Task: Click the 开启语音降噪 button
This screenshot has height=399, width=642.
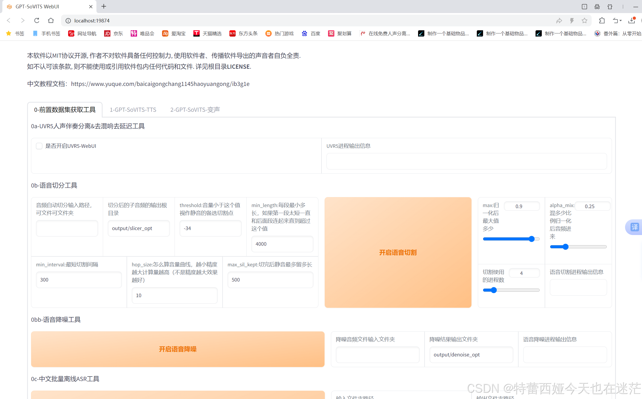Action: point(177,349)
